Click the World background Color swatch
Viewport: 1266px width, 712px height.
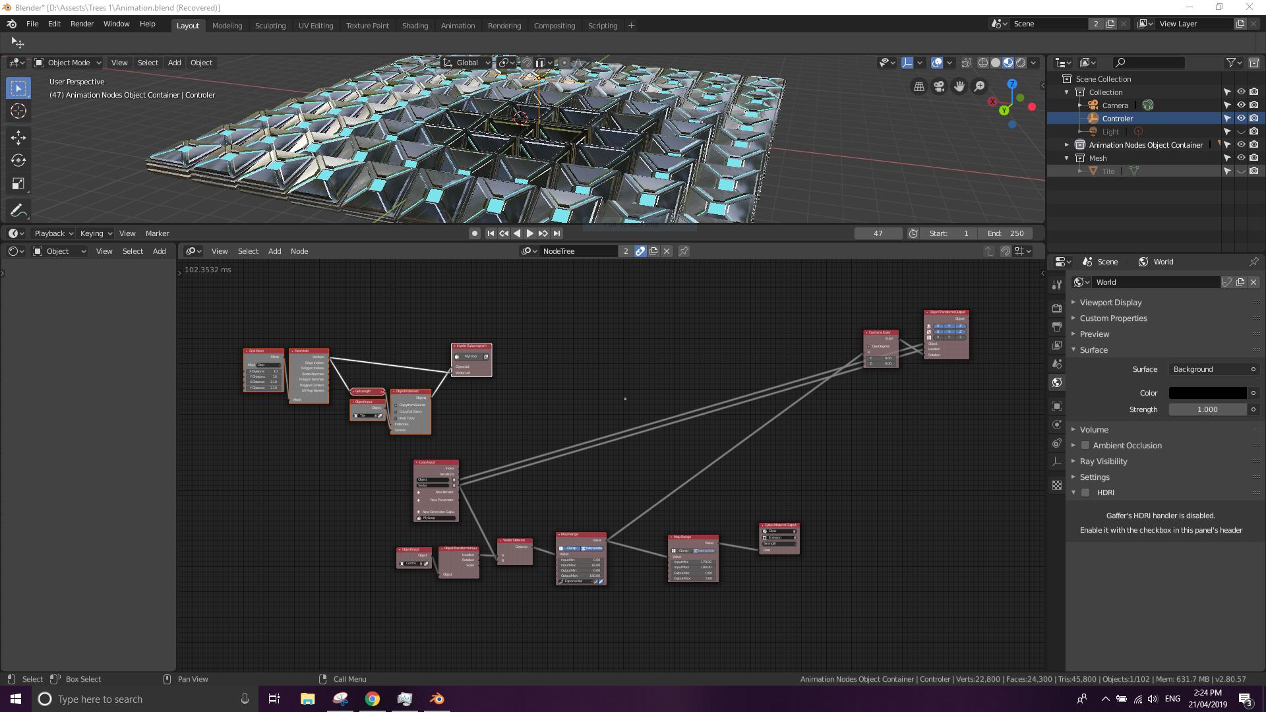point(1208,392)
